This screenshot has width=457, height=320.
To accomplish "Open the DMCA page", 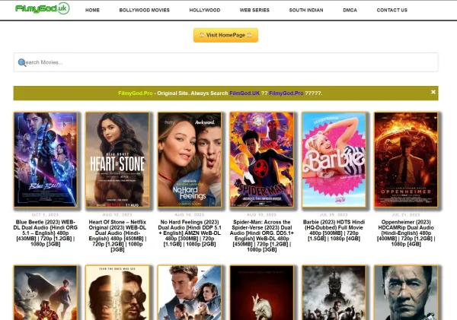I will point(350,10).
